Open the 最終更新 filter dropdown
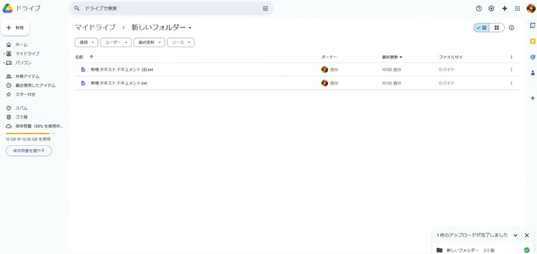The height and width of the screenshot is (254, 537). [149, 42]
